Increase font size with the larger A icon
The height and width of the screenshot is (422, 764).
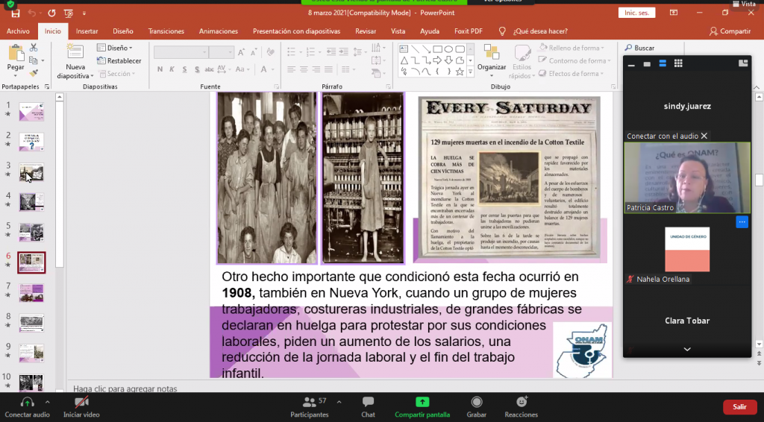[x=241, y=52]
